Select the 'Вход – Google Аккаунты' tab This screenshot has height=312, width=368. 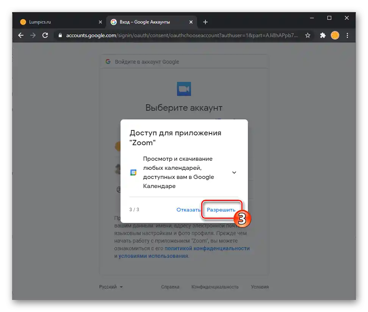[x=152, y=22]
